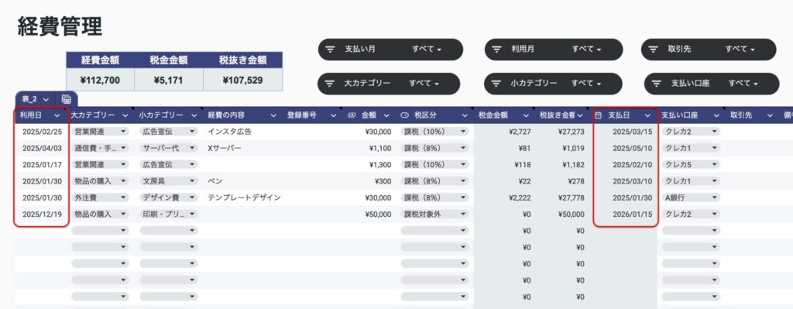Open the 表_2 table name menu
Screen dimensions: 793x309
click(x=36, y=99)
